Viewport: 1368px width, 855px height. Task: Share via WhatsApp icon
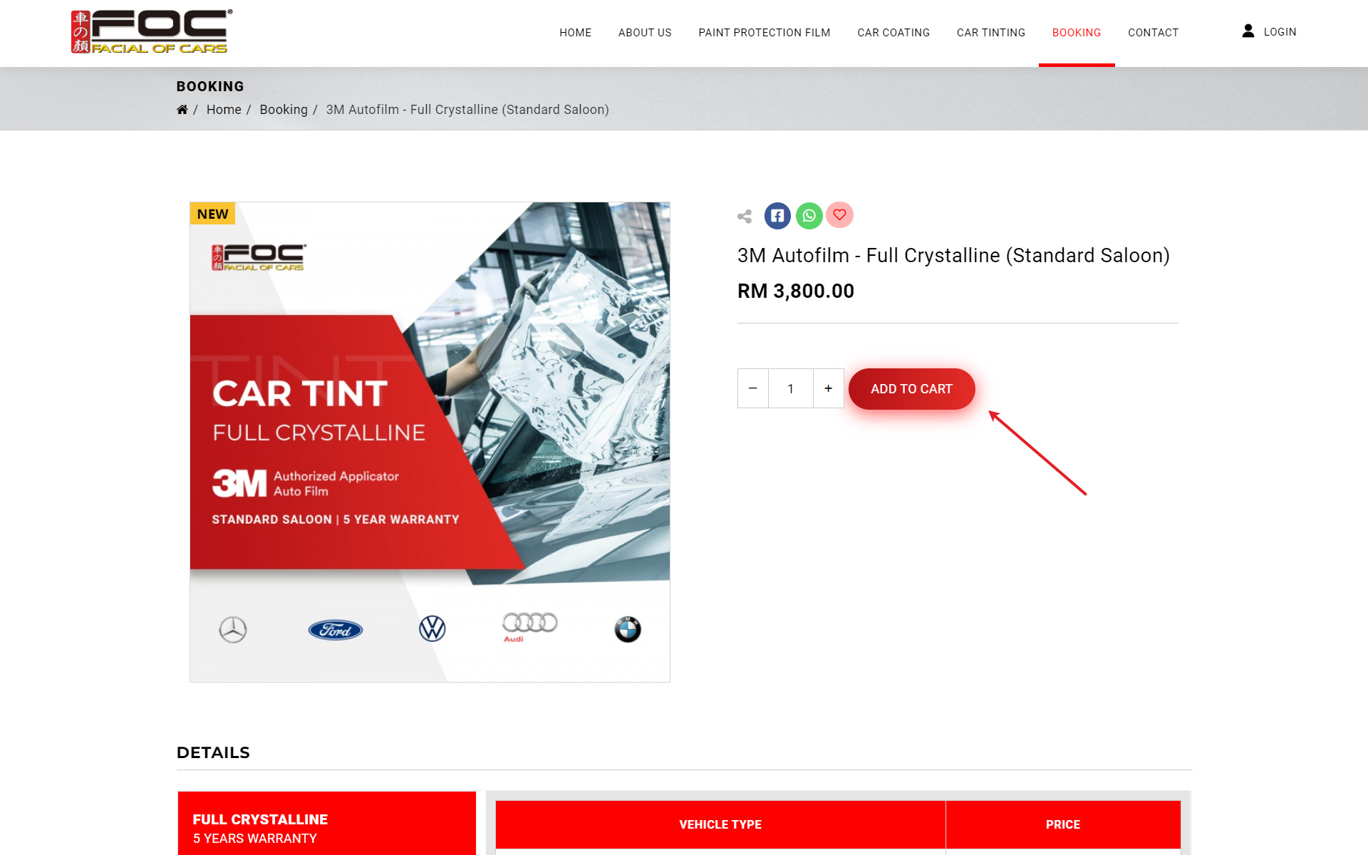809,215
